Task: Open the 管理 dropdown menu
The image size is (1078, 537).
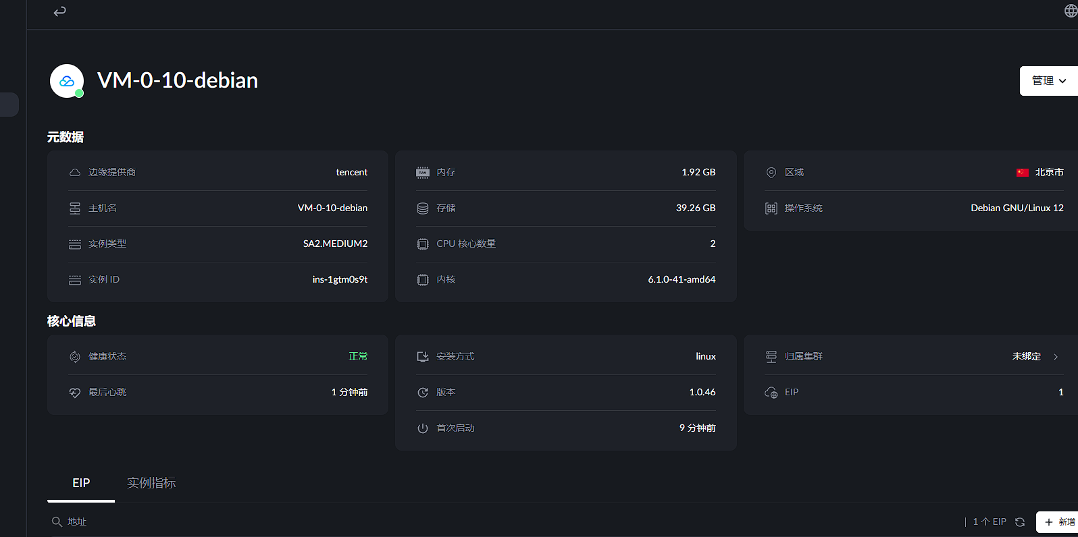Action: (1048, 81)
